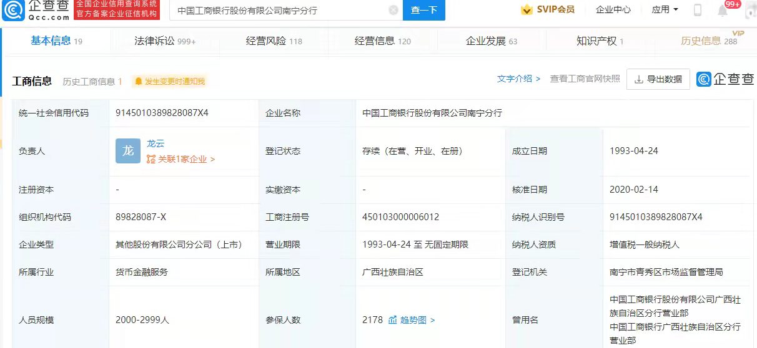Open 历史工商信息 link
This screenshot has height=348, width=757.
pyautogui.click(x=92, y=82)
